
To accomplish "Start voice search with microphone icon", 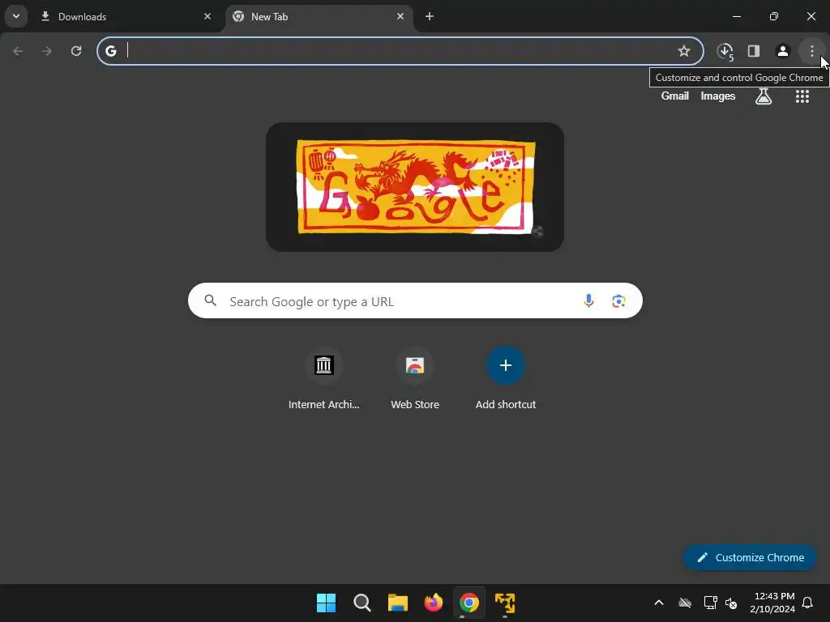I will click(588, 301).
